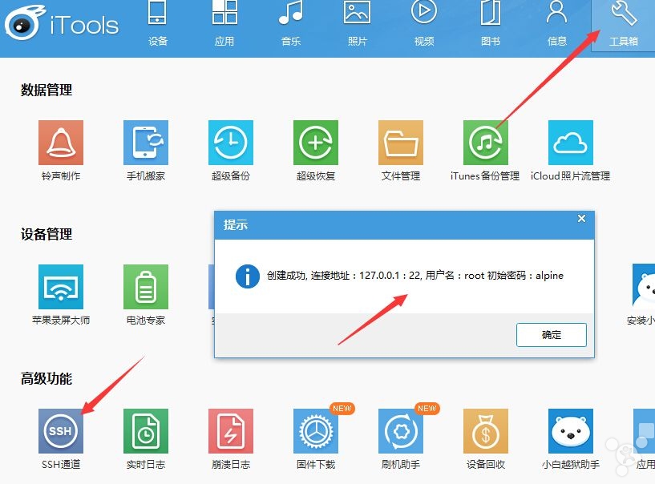Click the 设备管理 section heading
Screen dimensions: 655x484
(x=46, y=234)
